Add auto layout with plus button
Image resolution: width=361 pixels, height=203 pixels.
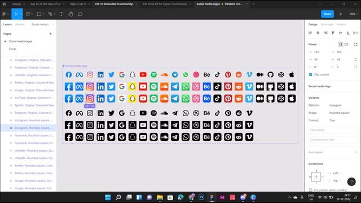356,152
